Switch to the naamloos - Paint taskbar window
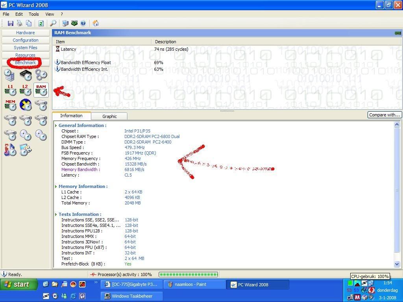The height and width of the screenshot is (302, 403). [x=194, y=284]
